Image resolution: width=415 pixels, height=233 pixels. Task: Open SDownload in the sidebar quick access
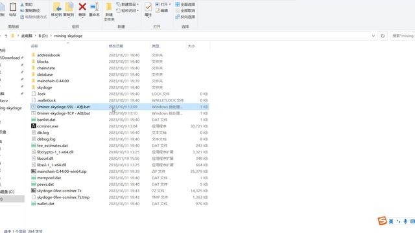[x=10, y=58]
